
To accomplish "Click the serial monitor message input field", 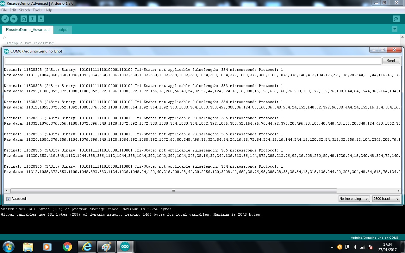I will coord(190,60).
